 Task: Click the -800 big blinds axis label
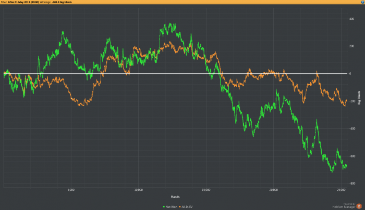[x=351, y=183]
